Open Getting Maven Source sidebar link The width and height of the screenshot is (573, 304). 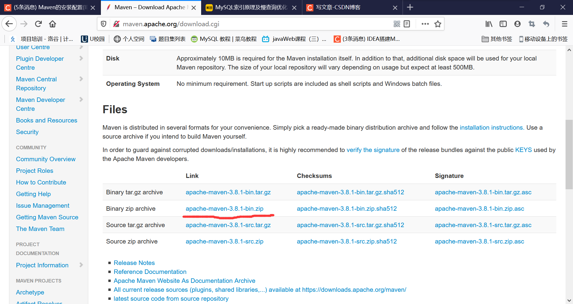47,217
